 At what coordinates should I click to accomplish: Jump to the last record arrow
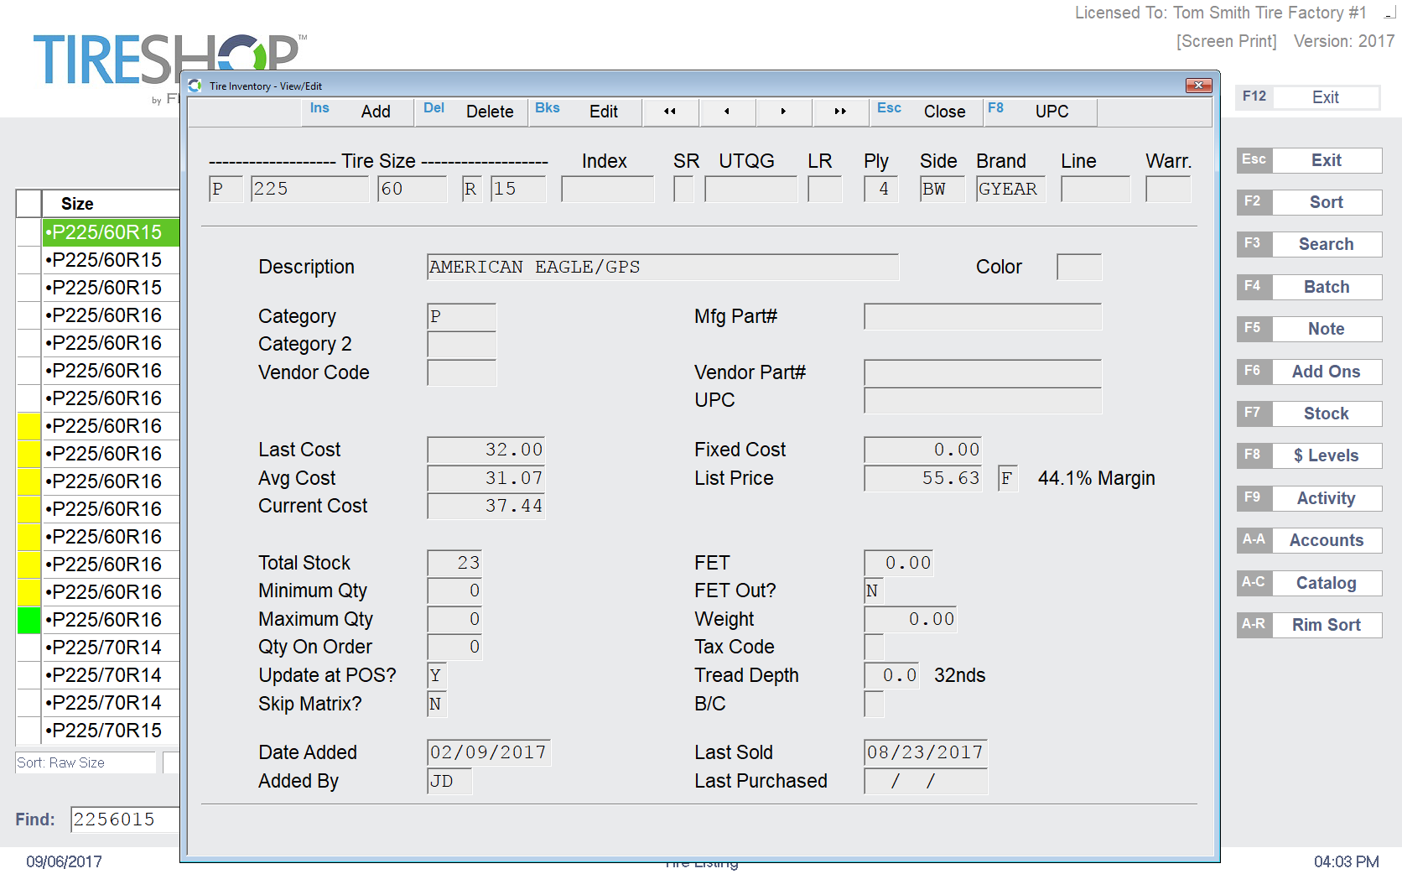840,112
